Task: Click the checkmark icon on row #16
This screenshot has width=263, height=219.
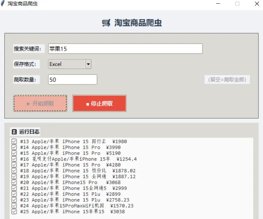Action: coord(14,159)
